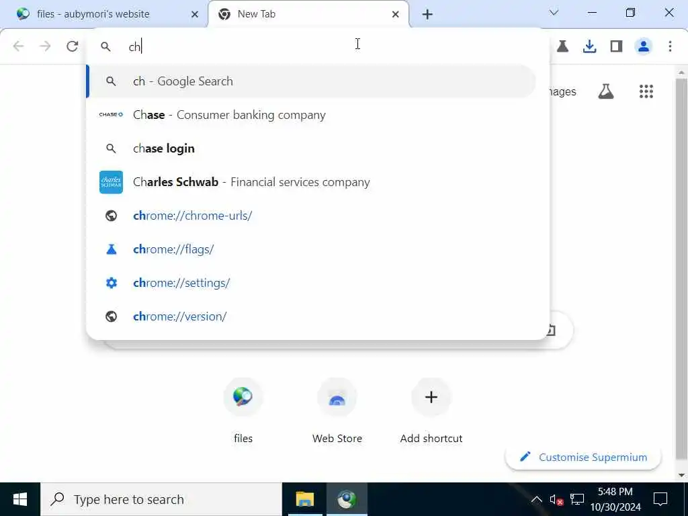Open the Google apps grid
688x516 pixels.
point(646,91)
